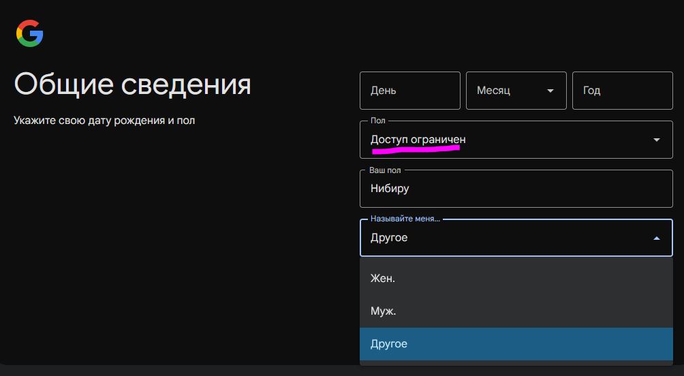Collapse the Называйте меня dropdown
The image size is (684, 376).
pyautogui.click(x=516, y=238)
